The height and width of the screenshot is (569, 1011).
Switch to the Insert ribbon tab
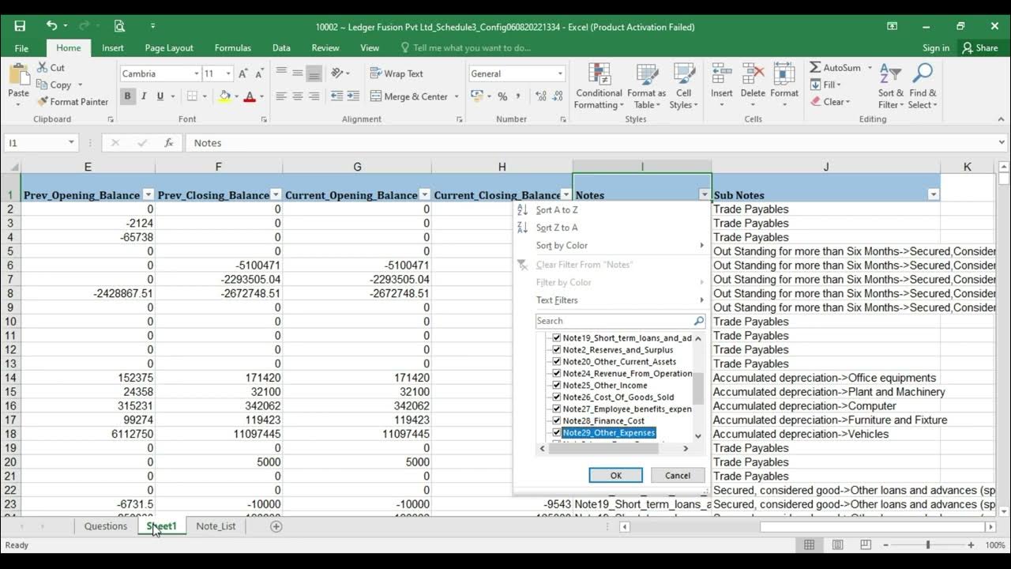(113, 48)
